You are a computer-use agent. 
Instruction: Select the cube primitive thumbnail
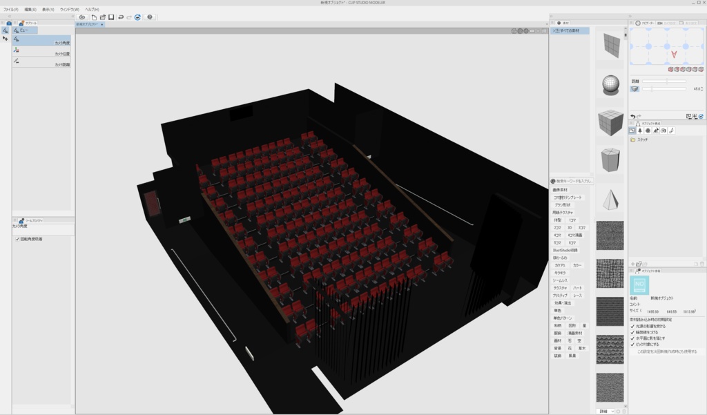click(610, 123)
